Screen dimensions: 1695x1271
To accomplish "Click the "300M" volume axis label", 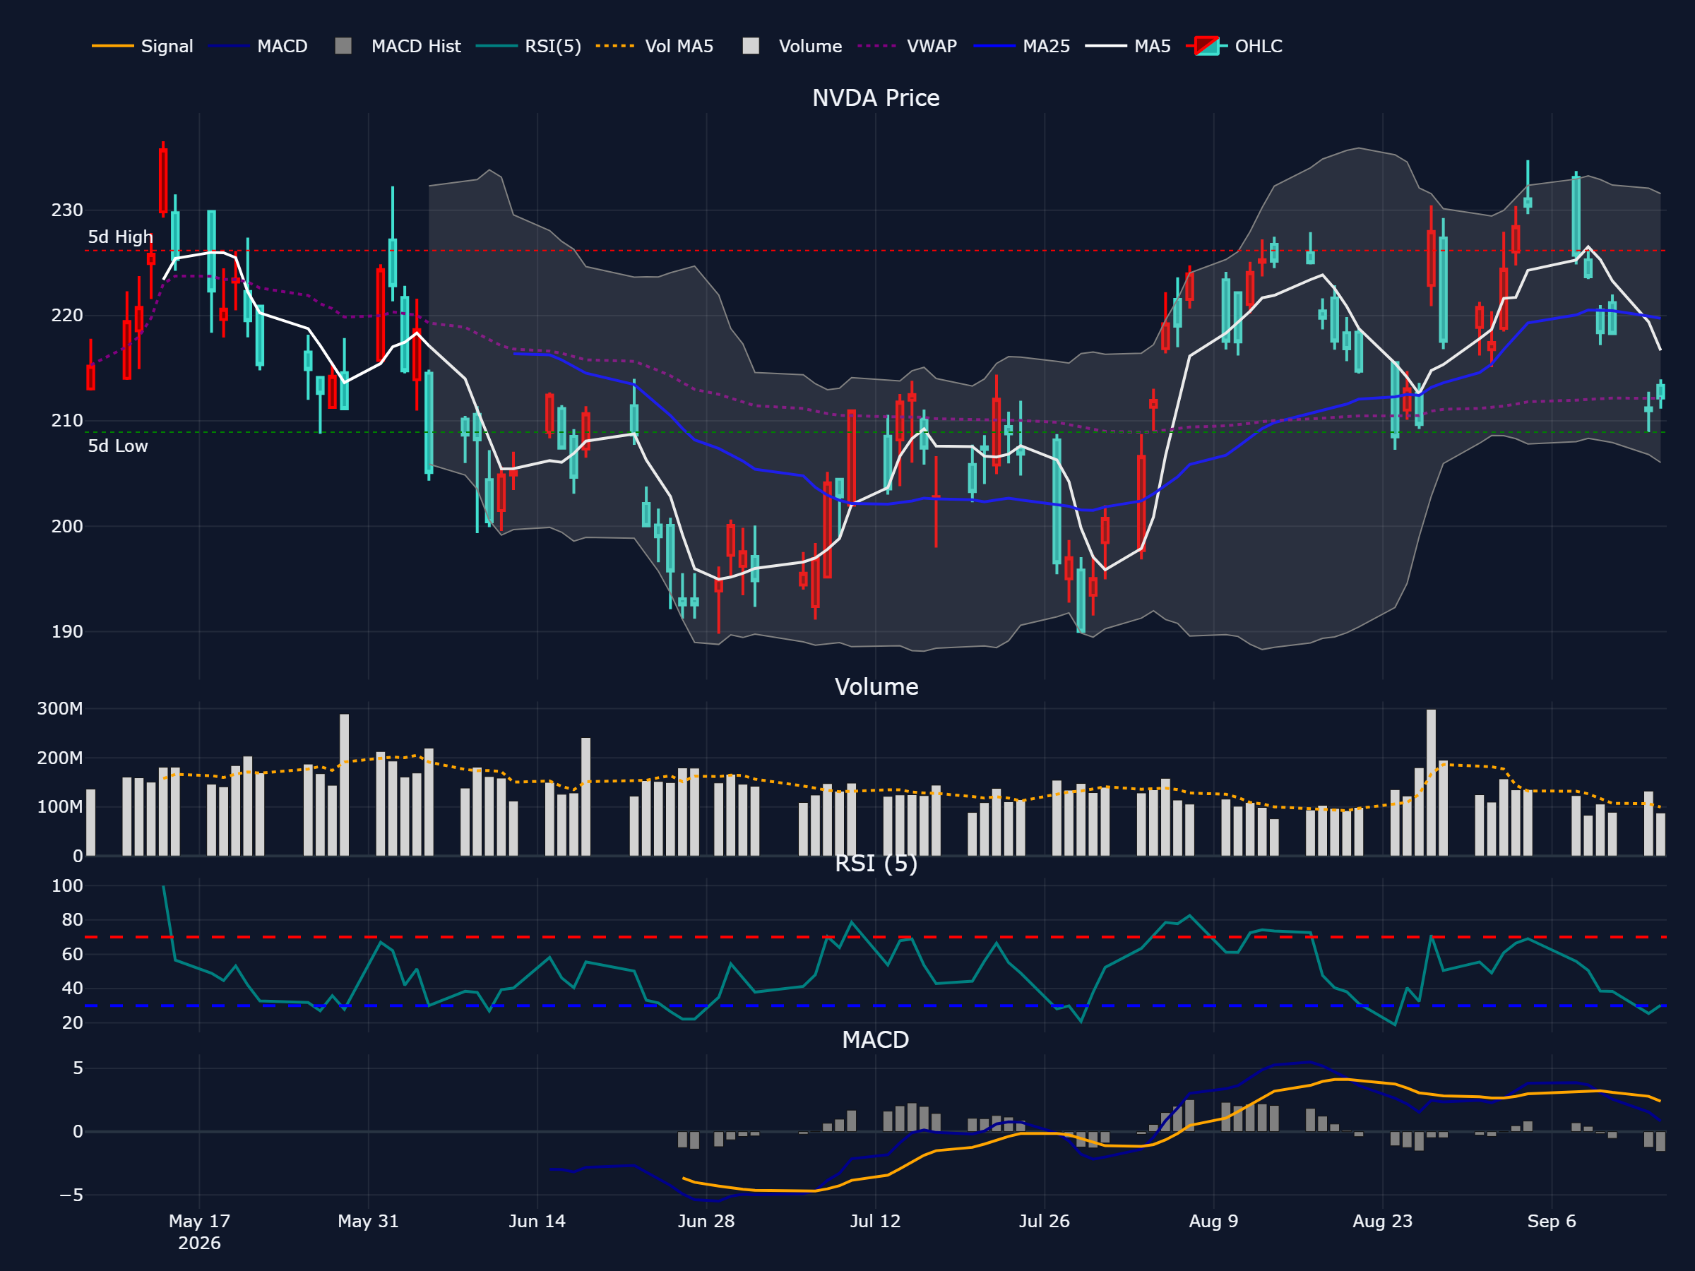I will coord(60,709).
